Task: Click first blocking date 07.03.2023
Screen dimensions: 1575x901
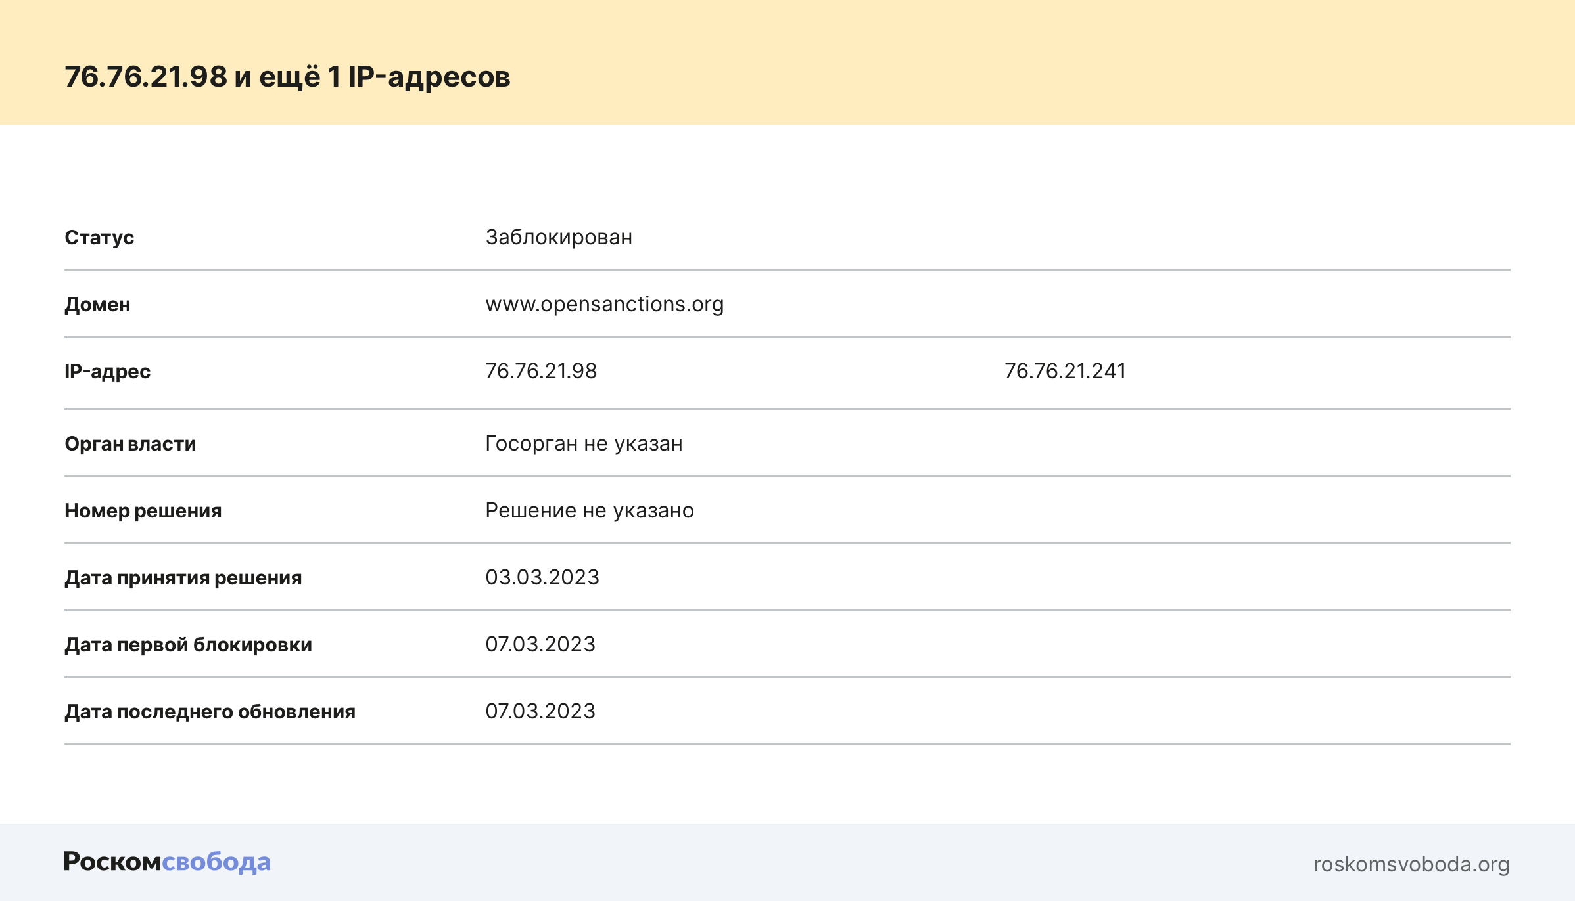Action: click(540, 644)
